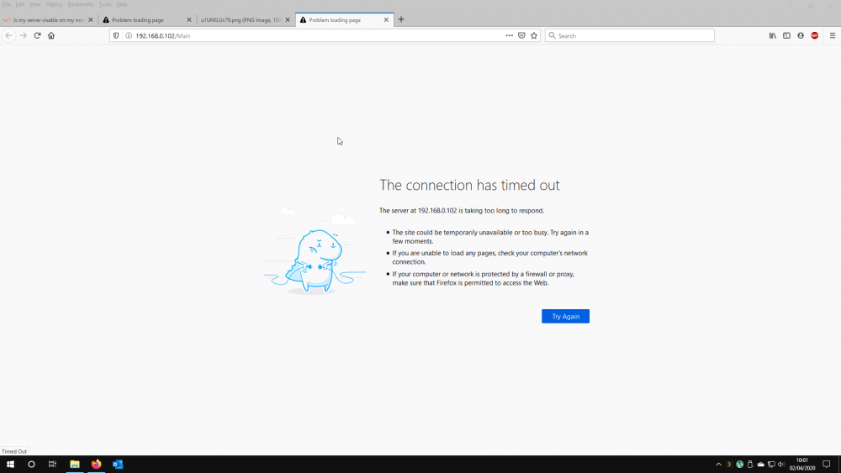Open Firefox account icon
This screenshot has width=841, height=473.
801,36
